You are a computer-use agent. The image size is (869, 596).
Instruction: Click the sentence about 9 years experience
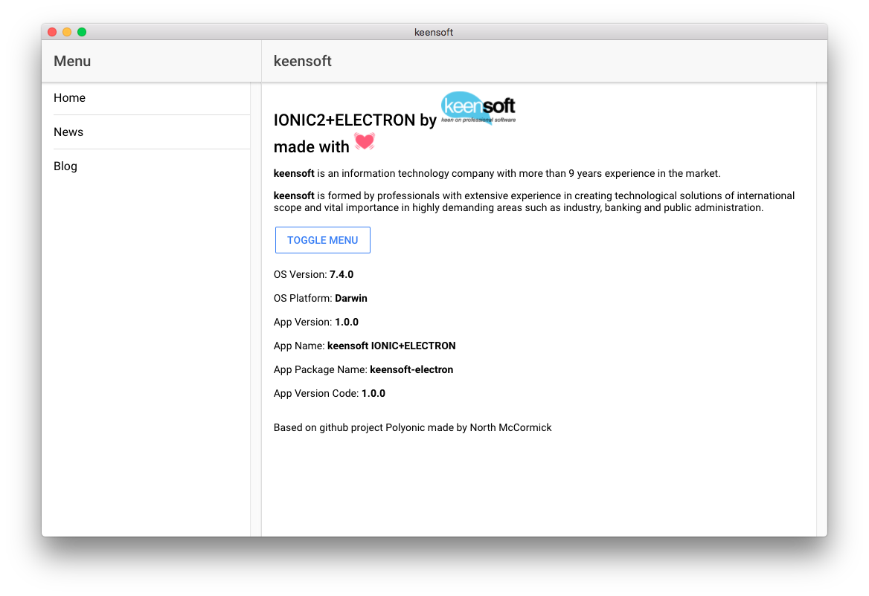pos(497,174)
